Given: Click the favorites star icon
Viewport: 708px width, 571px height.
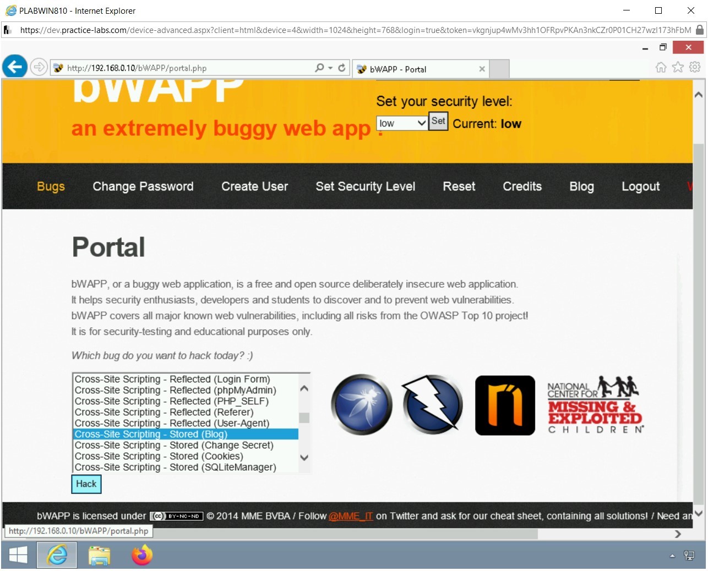Looking at the screenshot, I should click(x=677, y=67).
